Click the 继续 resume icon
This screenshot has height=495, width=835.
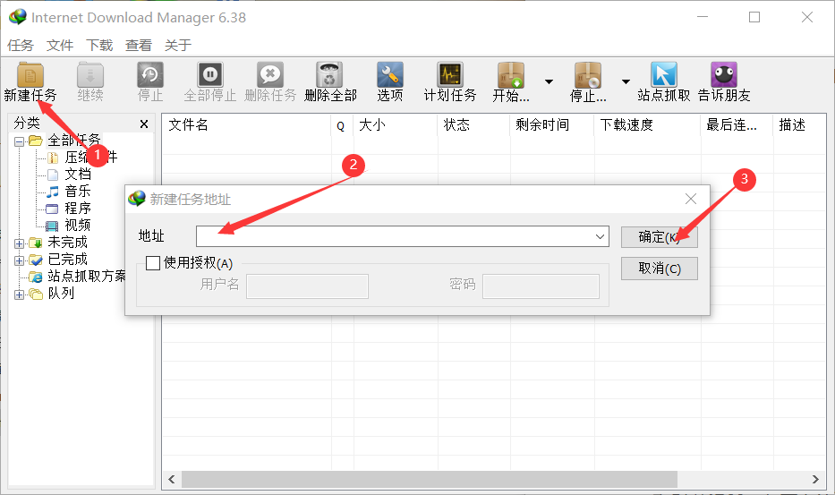pyautogui.click(x=90, y=74)
